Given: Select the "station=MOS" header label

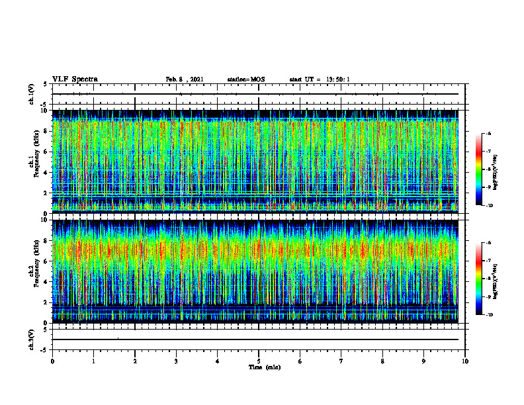Looking at the screenshot, I should click(246, 79).
